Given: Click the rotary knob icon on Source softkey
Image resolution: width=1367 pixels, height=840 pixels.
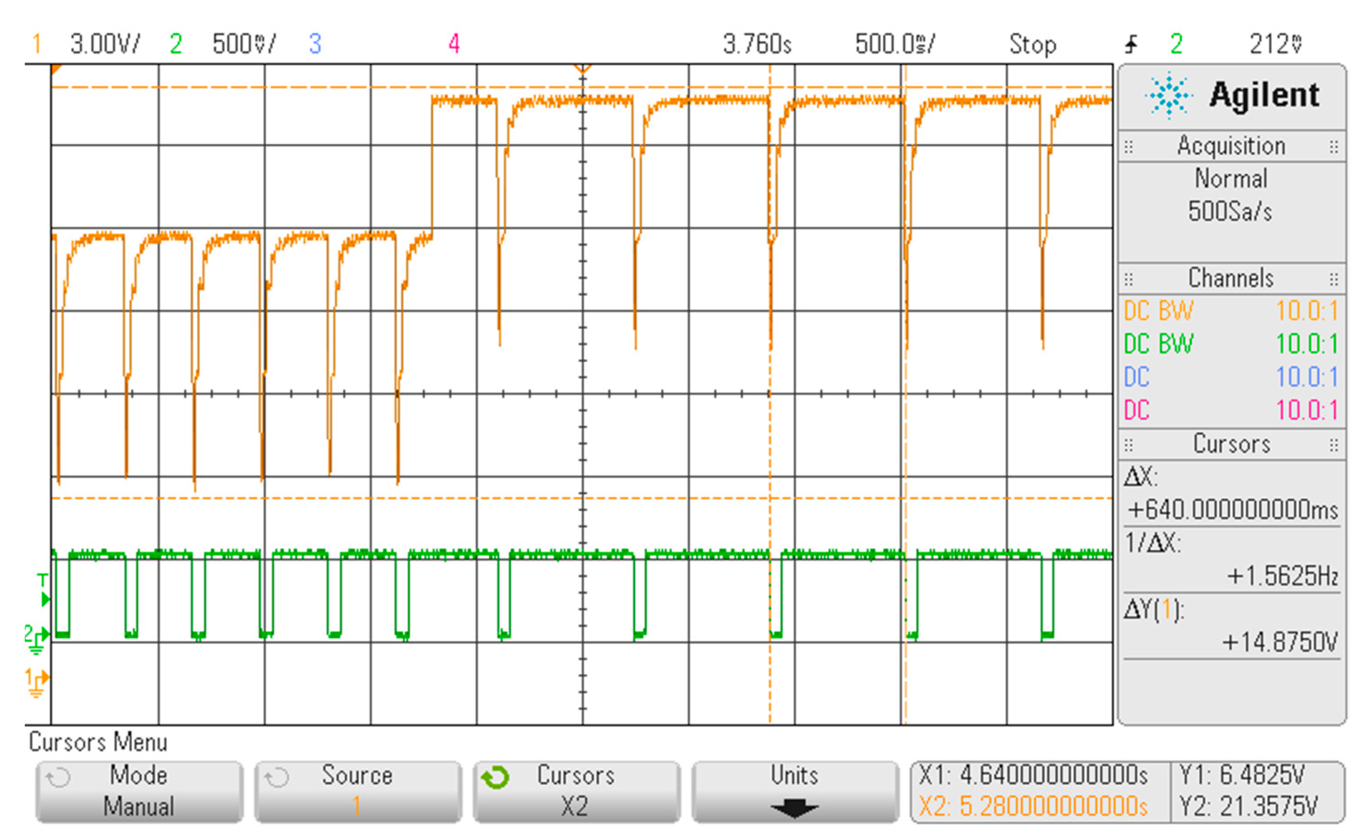Looking at the screenshot, I should tap(276, 777).
